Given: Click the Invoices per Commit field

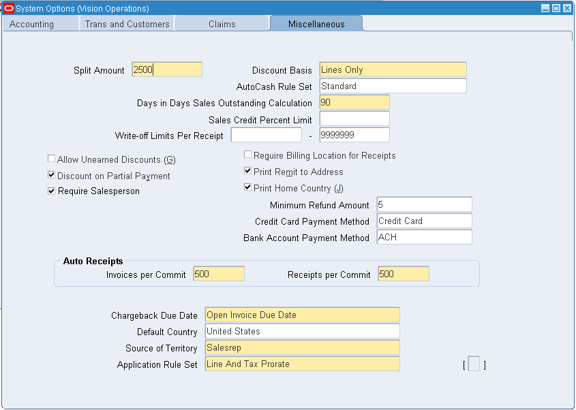Looking at the screenshot, I should point(219,274).
